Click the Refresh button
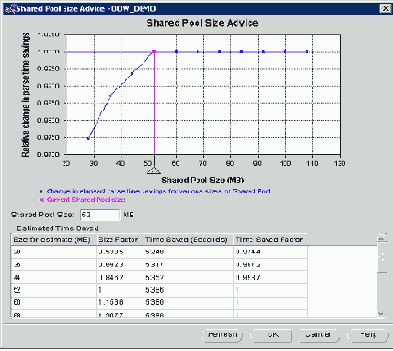393x351 pixels. pyautogui.click(x=222, y=335)
